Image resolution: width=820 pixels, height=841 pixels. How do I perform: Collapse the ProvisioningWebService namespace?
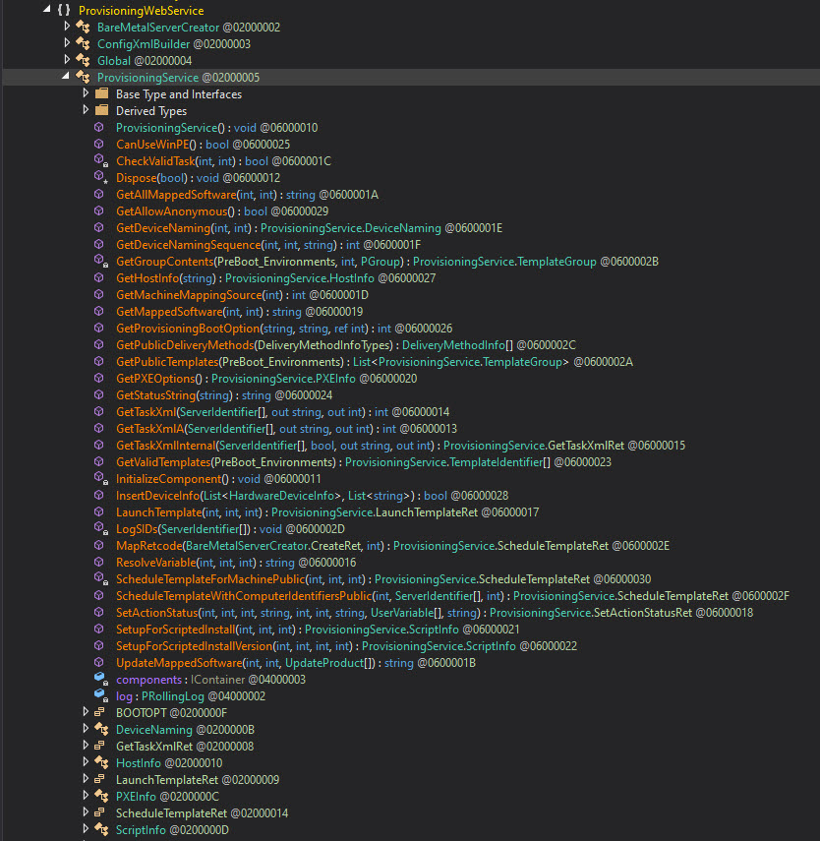(47, 9)
